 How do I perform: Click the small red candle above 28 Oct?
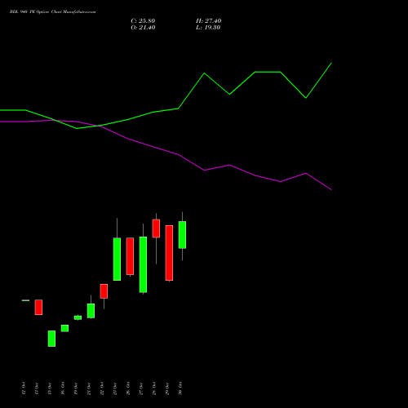[x=156, y=228]
